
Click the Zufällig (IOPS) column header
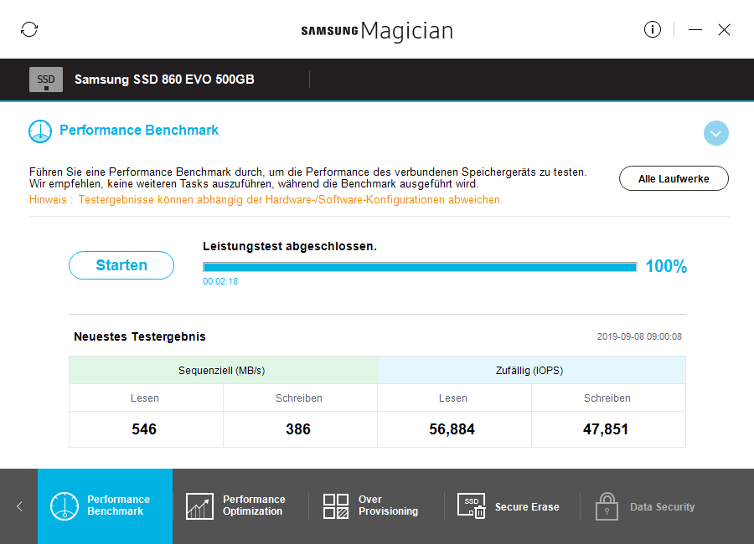tap(530, 371)
